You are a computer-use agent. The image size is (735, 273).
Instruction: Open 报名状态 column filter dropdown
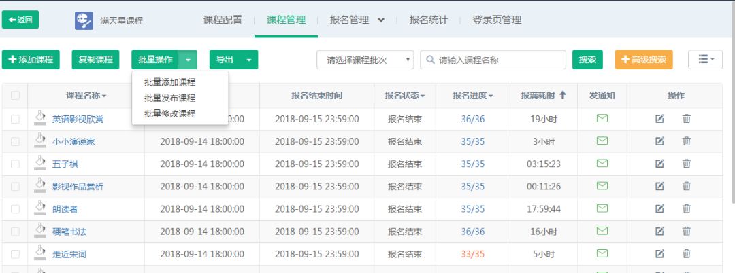click(423, 96)
